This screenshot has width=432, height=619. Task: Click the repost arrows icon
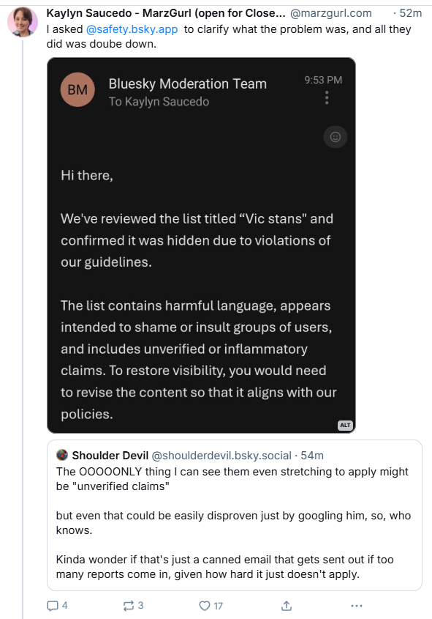(129, 606)
